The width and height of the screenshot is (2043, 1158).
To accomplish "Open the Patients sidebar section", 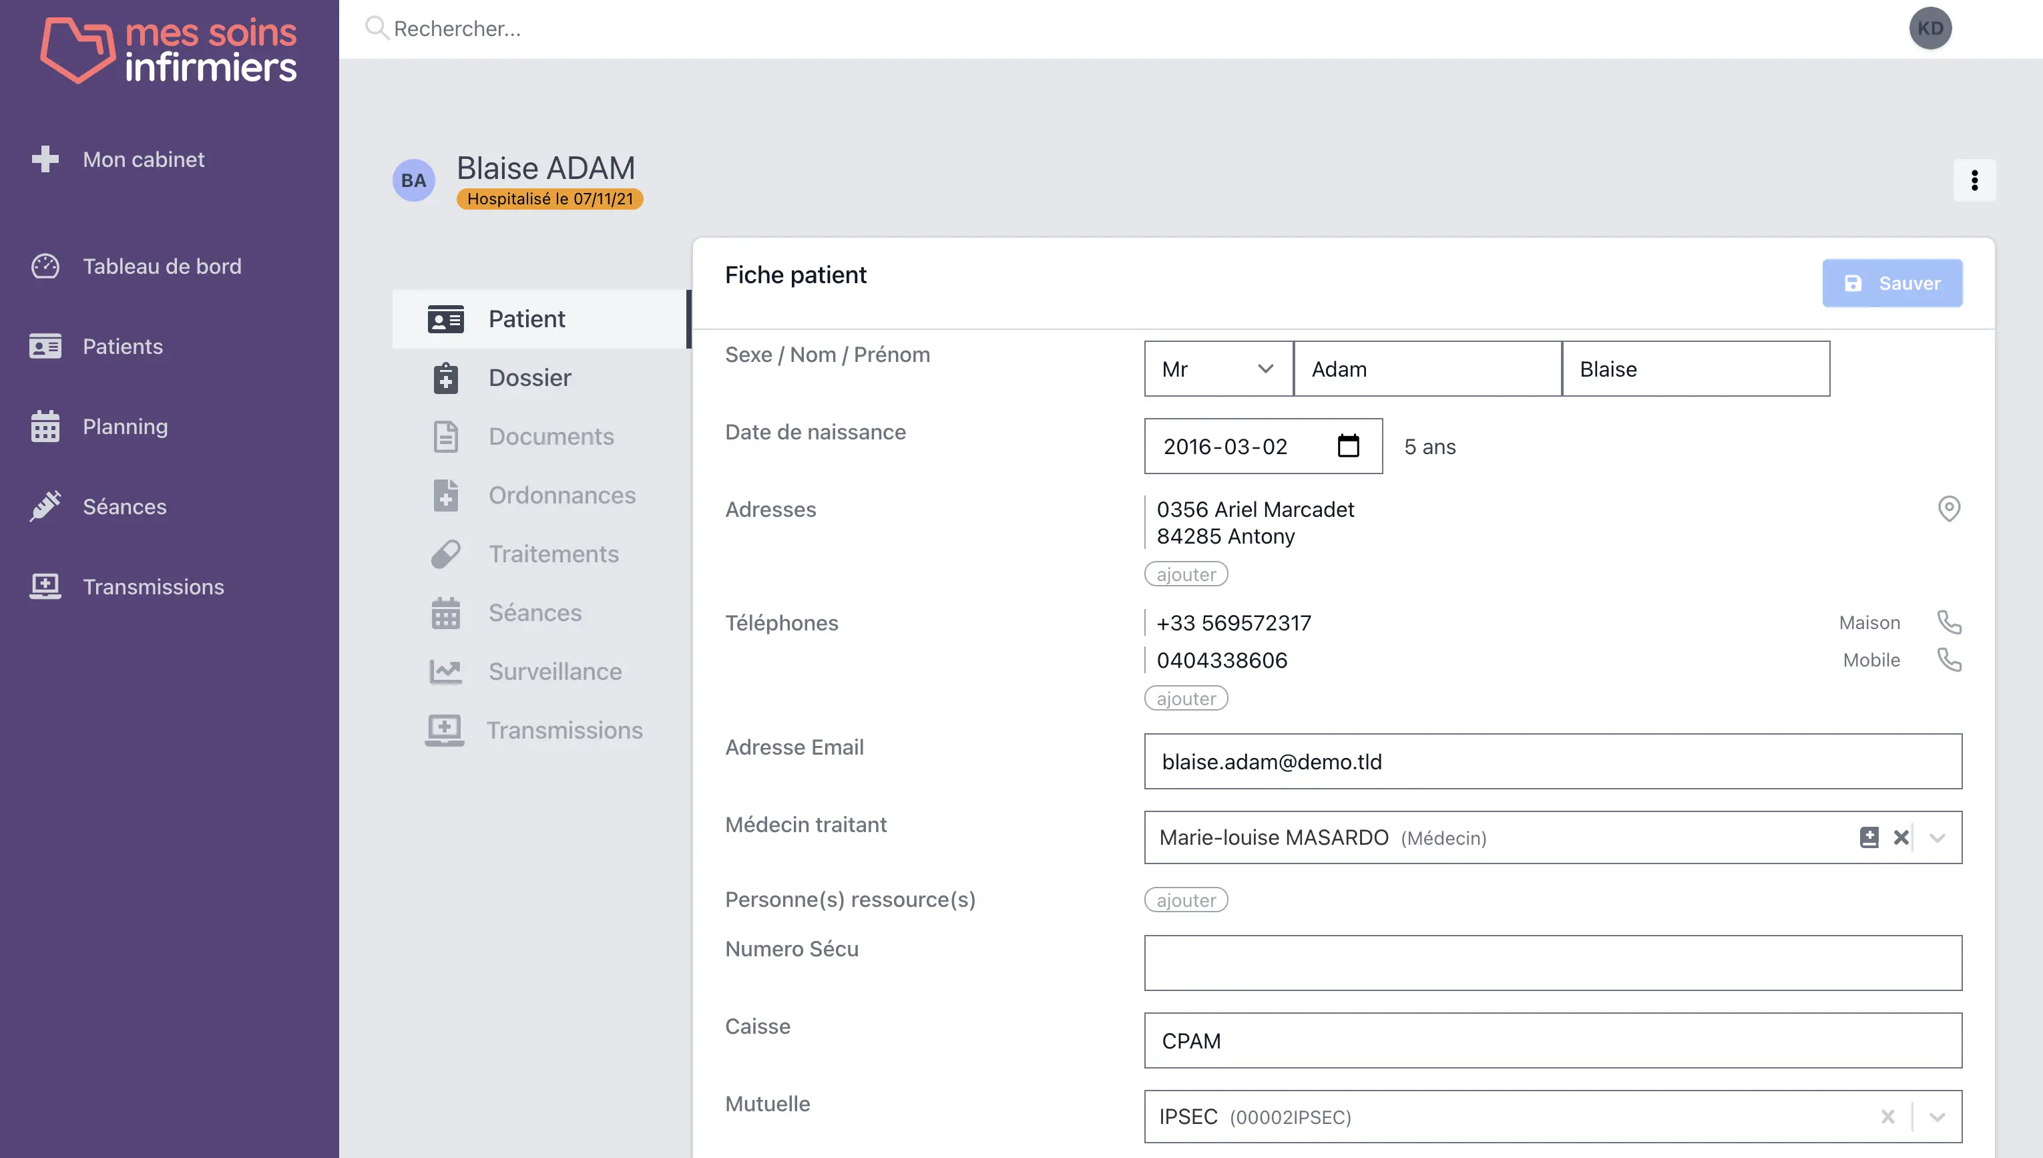I will [122, 346].
